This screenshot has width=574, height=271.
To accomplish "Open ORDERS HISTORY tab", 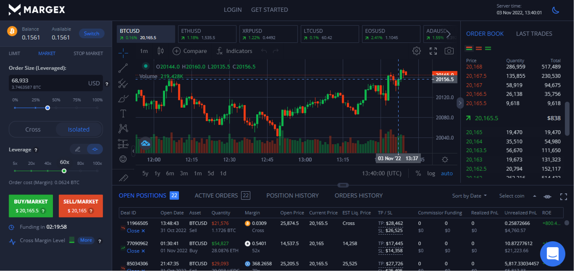I will point(358,196).
